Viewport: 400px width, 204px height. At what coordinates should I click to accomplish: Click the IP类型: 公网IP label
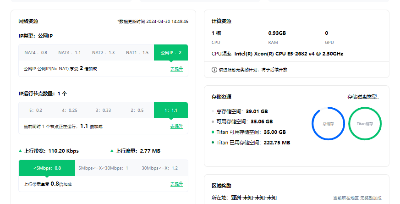point(35,36)
